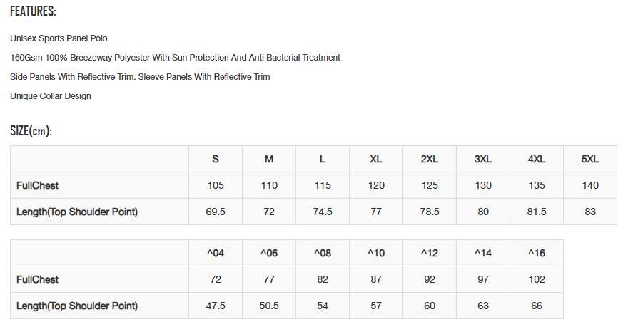Screen dimensions: 623x327
Task: Click the 140 chest value for size 5XL
Action: pos(590,185)
